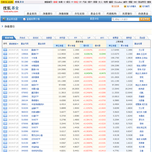Image resolution: width=152 pixels, height=152 pixels.
Task: Open fund code 000011 link
Action: pyautogui.click(x=24, y=89)
